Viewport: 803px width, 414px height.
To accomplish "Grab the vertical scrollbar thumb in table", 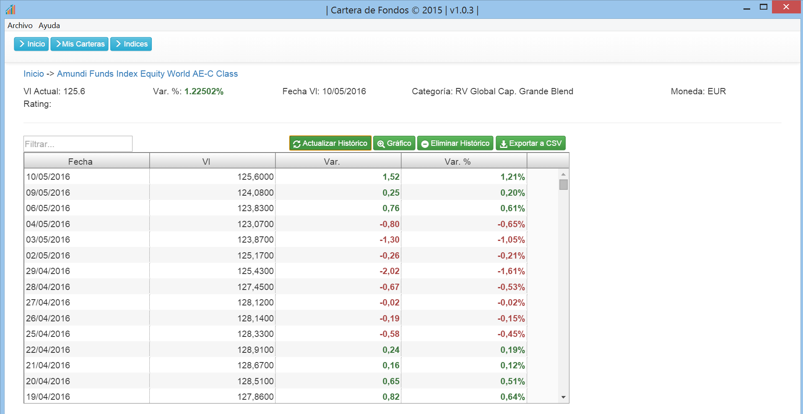I will coord(564,184).
